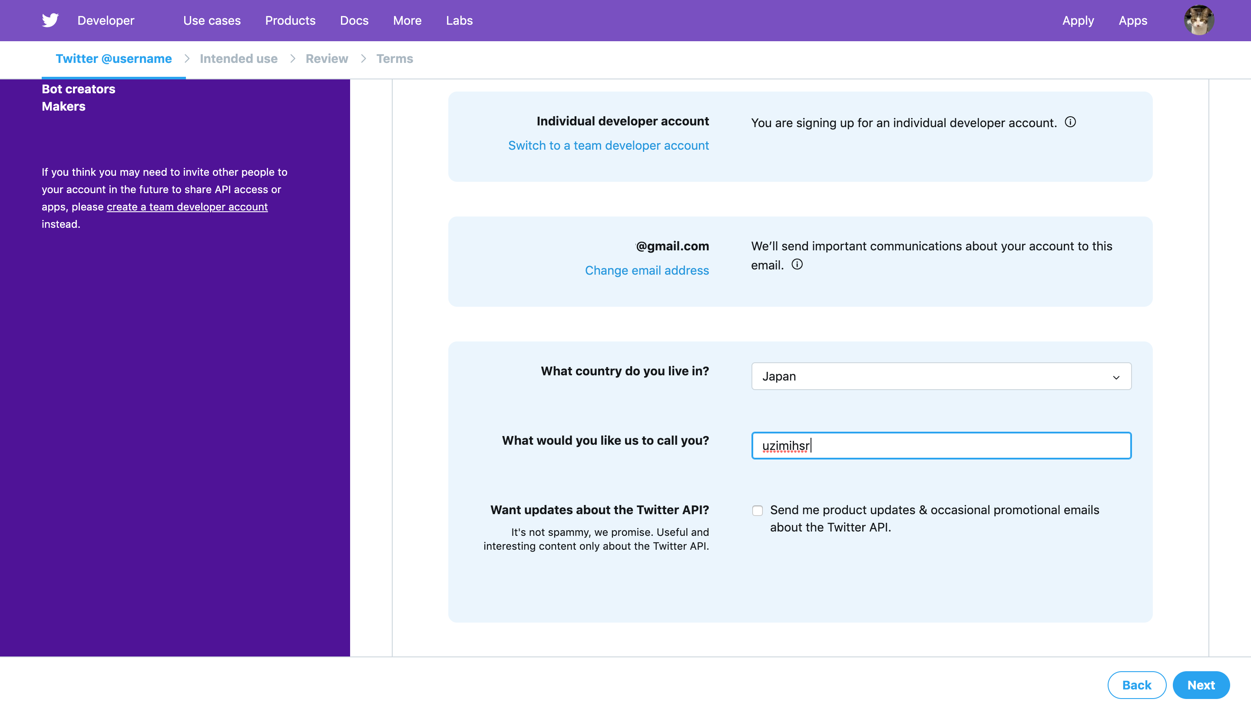This screenshot has width=1251, height=712.
Task: Enable product updates email checkbox
Action: coord(757,511)
